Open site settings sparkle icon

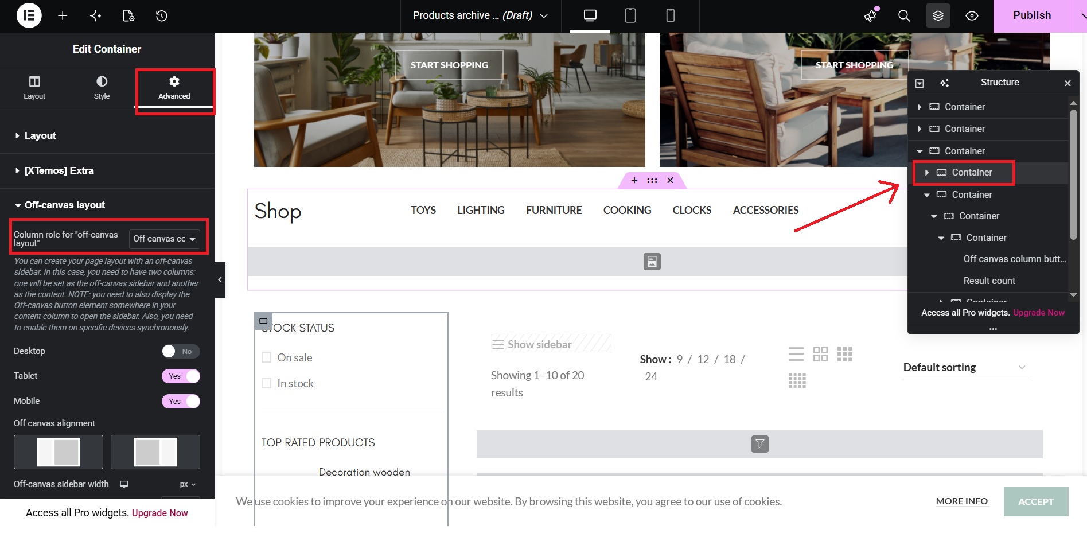[x=96, y=15]
